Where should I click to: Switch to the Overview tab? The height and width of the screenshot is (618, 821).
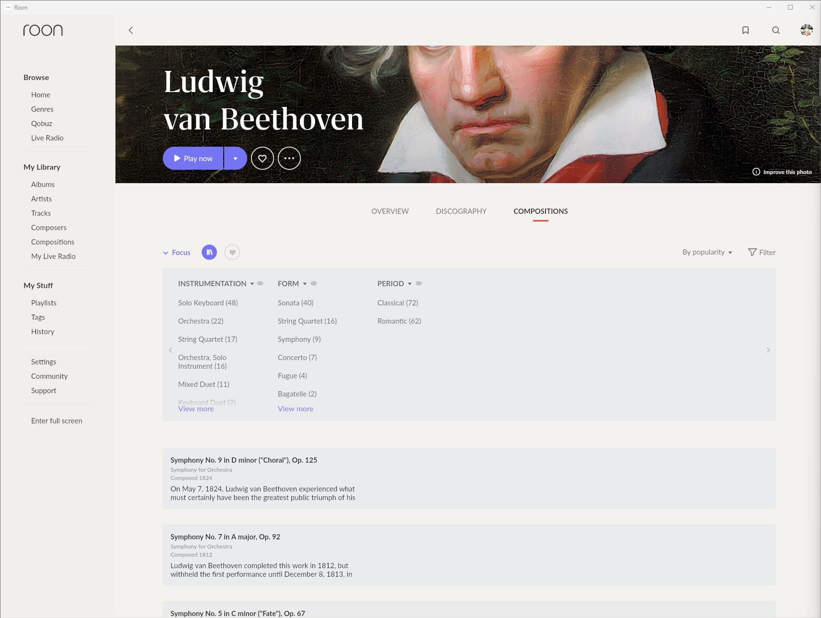coord(390,211)
